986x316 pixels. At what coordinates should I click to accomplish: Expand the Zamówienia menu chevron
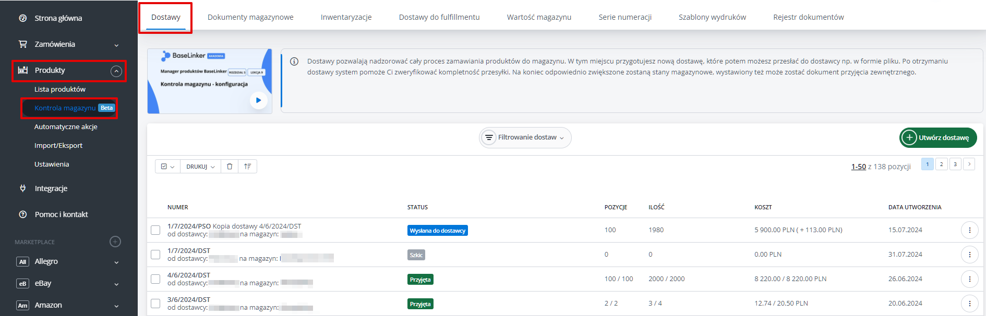[x=116, y=45]
